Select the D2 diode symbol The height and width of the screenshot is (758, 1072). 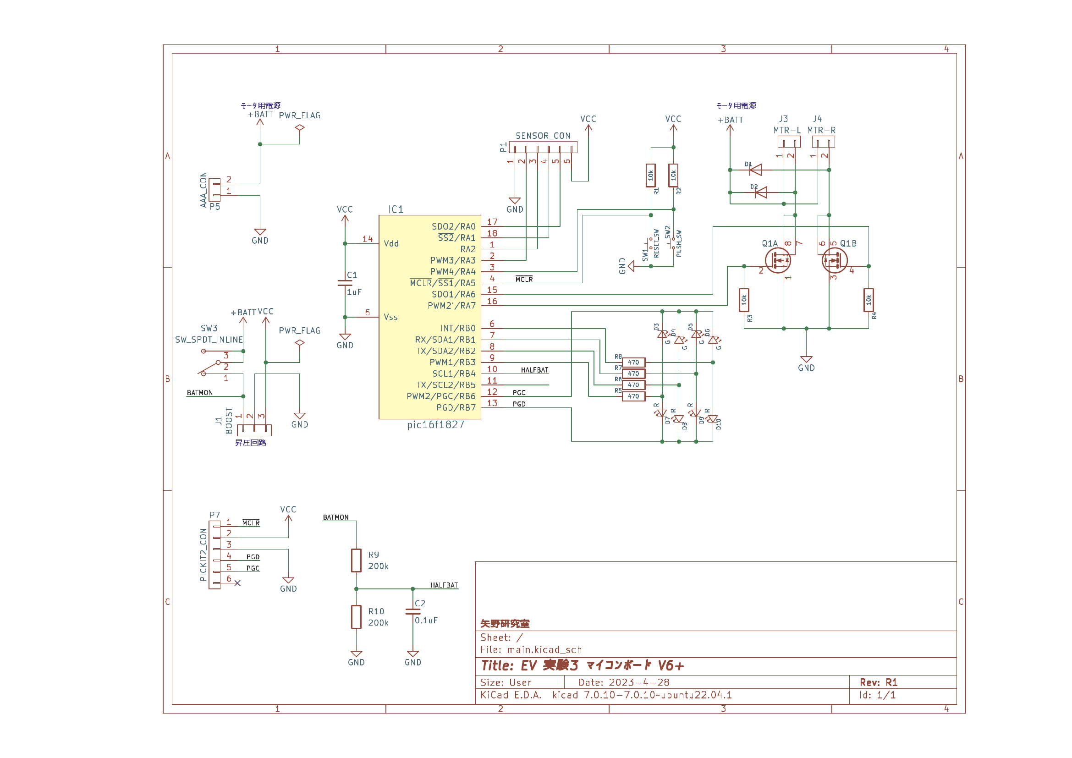[761, 192]
